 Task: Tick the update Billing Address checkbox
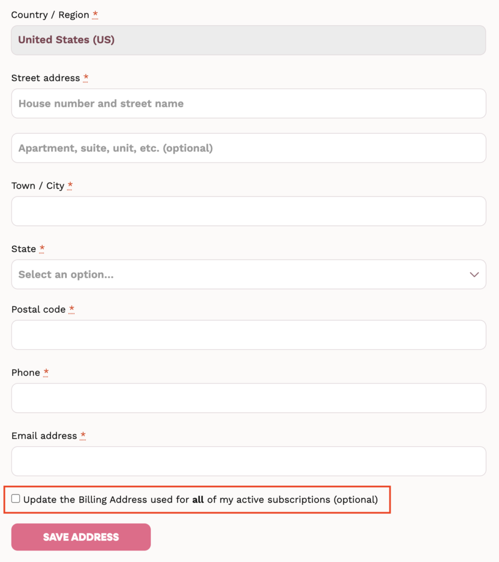tap(15, 498)
